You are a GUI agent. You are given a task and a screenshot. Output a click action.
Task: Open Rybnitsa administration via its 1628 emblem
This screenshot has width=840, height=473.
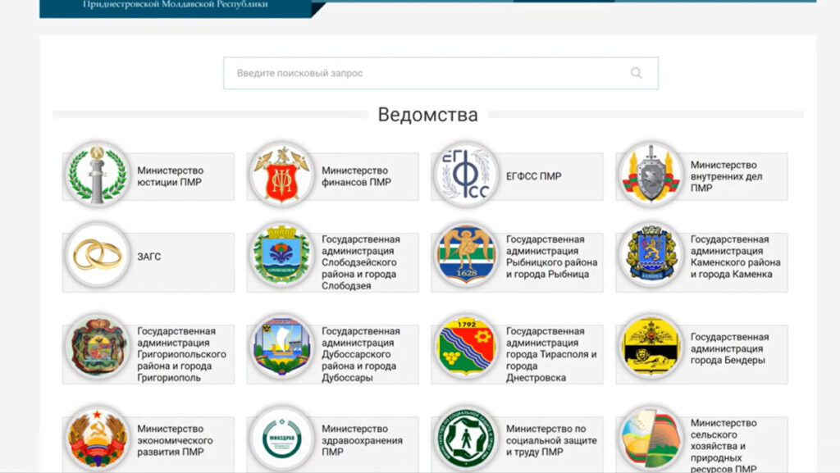coord(464,255)
